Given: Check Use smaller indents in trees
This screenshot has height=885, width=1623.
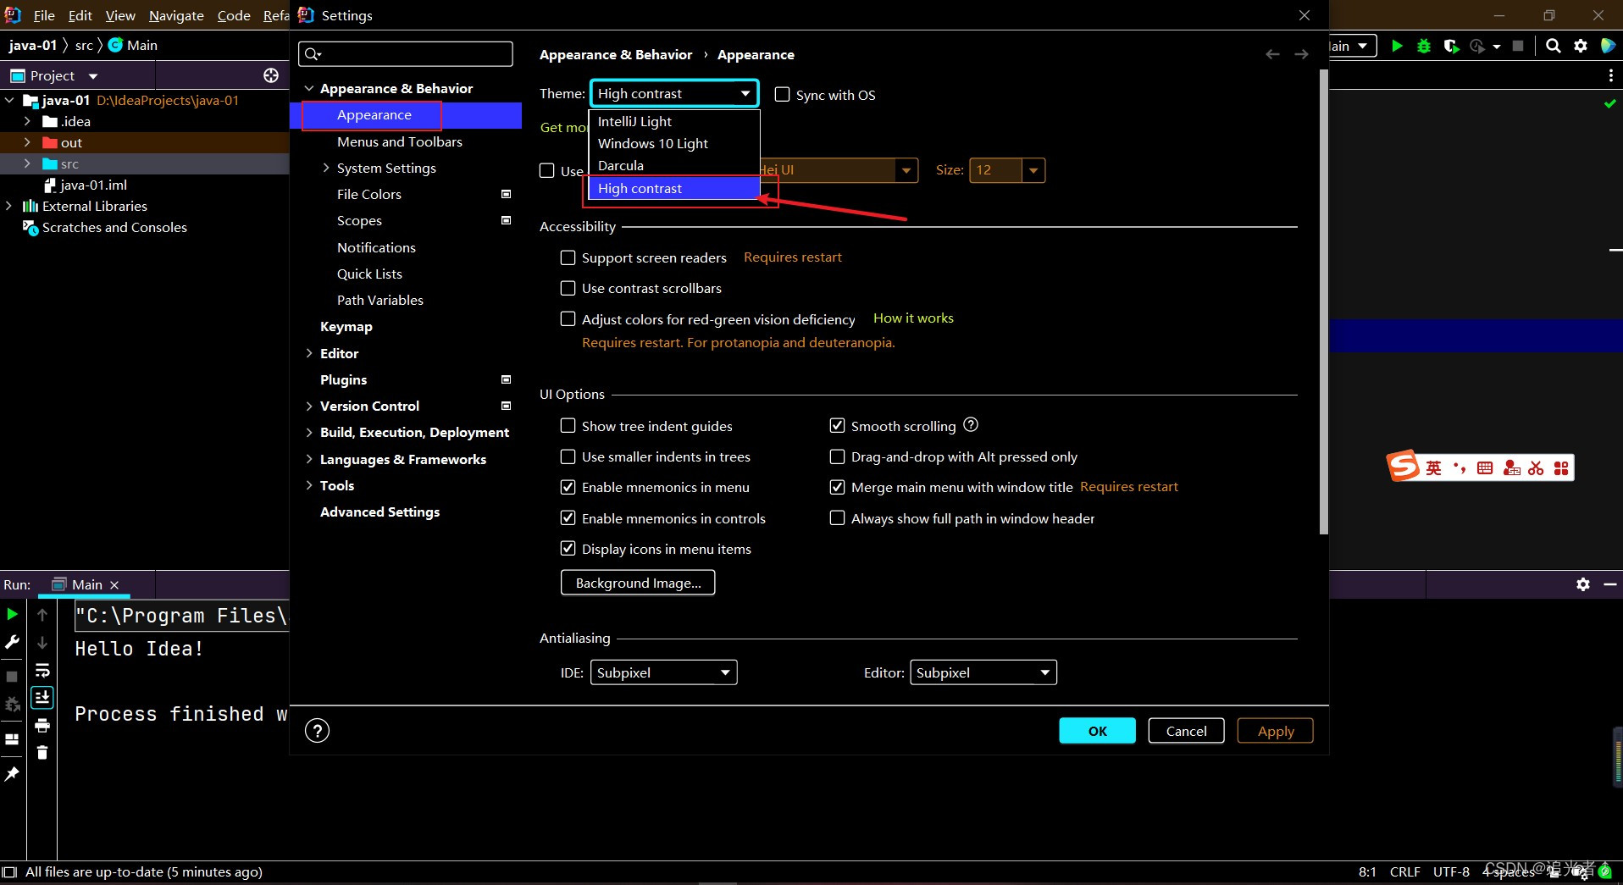Looking at the screenshot, I should [568, 456].
